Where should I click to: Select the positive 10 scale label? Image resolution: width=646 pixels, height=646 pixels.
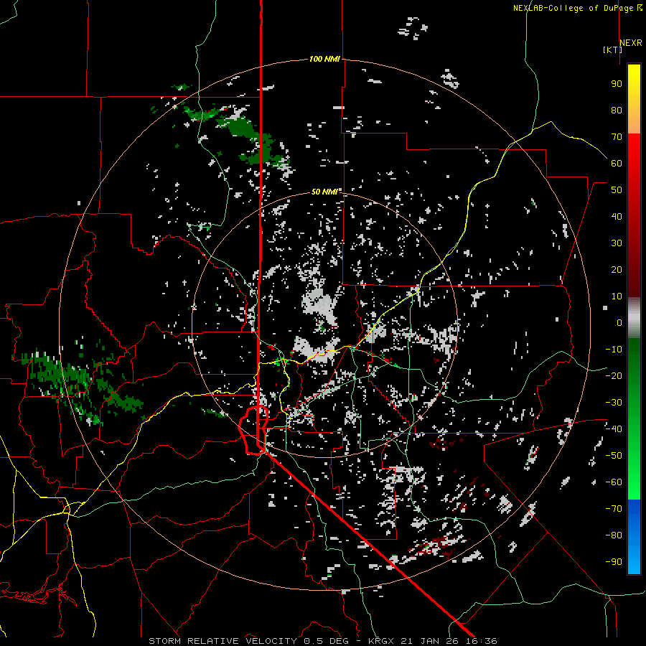click(x=617, y=296)
